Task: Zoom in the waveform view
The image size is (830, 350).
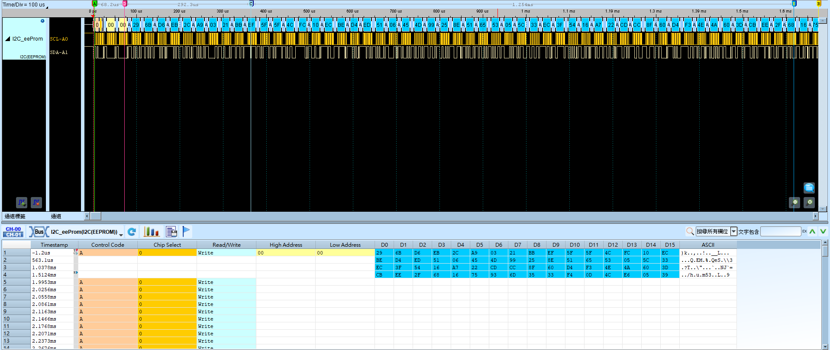Action: [809, 202]
